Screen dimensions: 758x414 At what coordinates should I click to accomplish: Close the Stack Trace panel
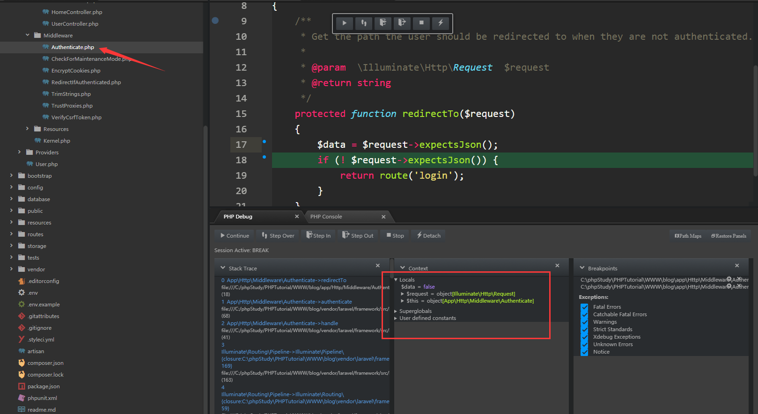378,266
